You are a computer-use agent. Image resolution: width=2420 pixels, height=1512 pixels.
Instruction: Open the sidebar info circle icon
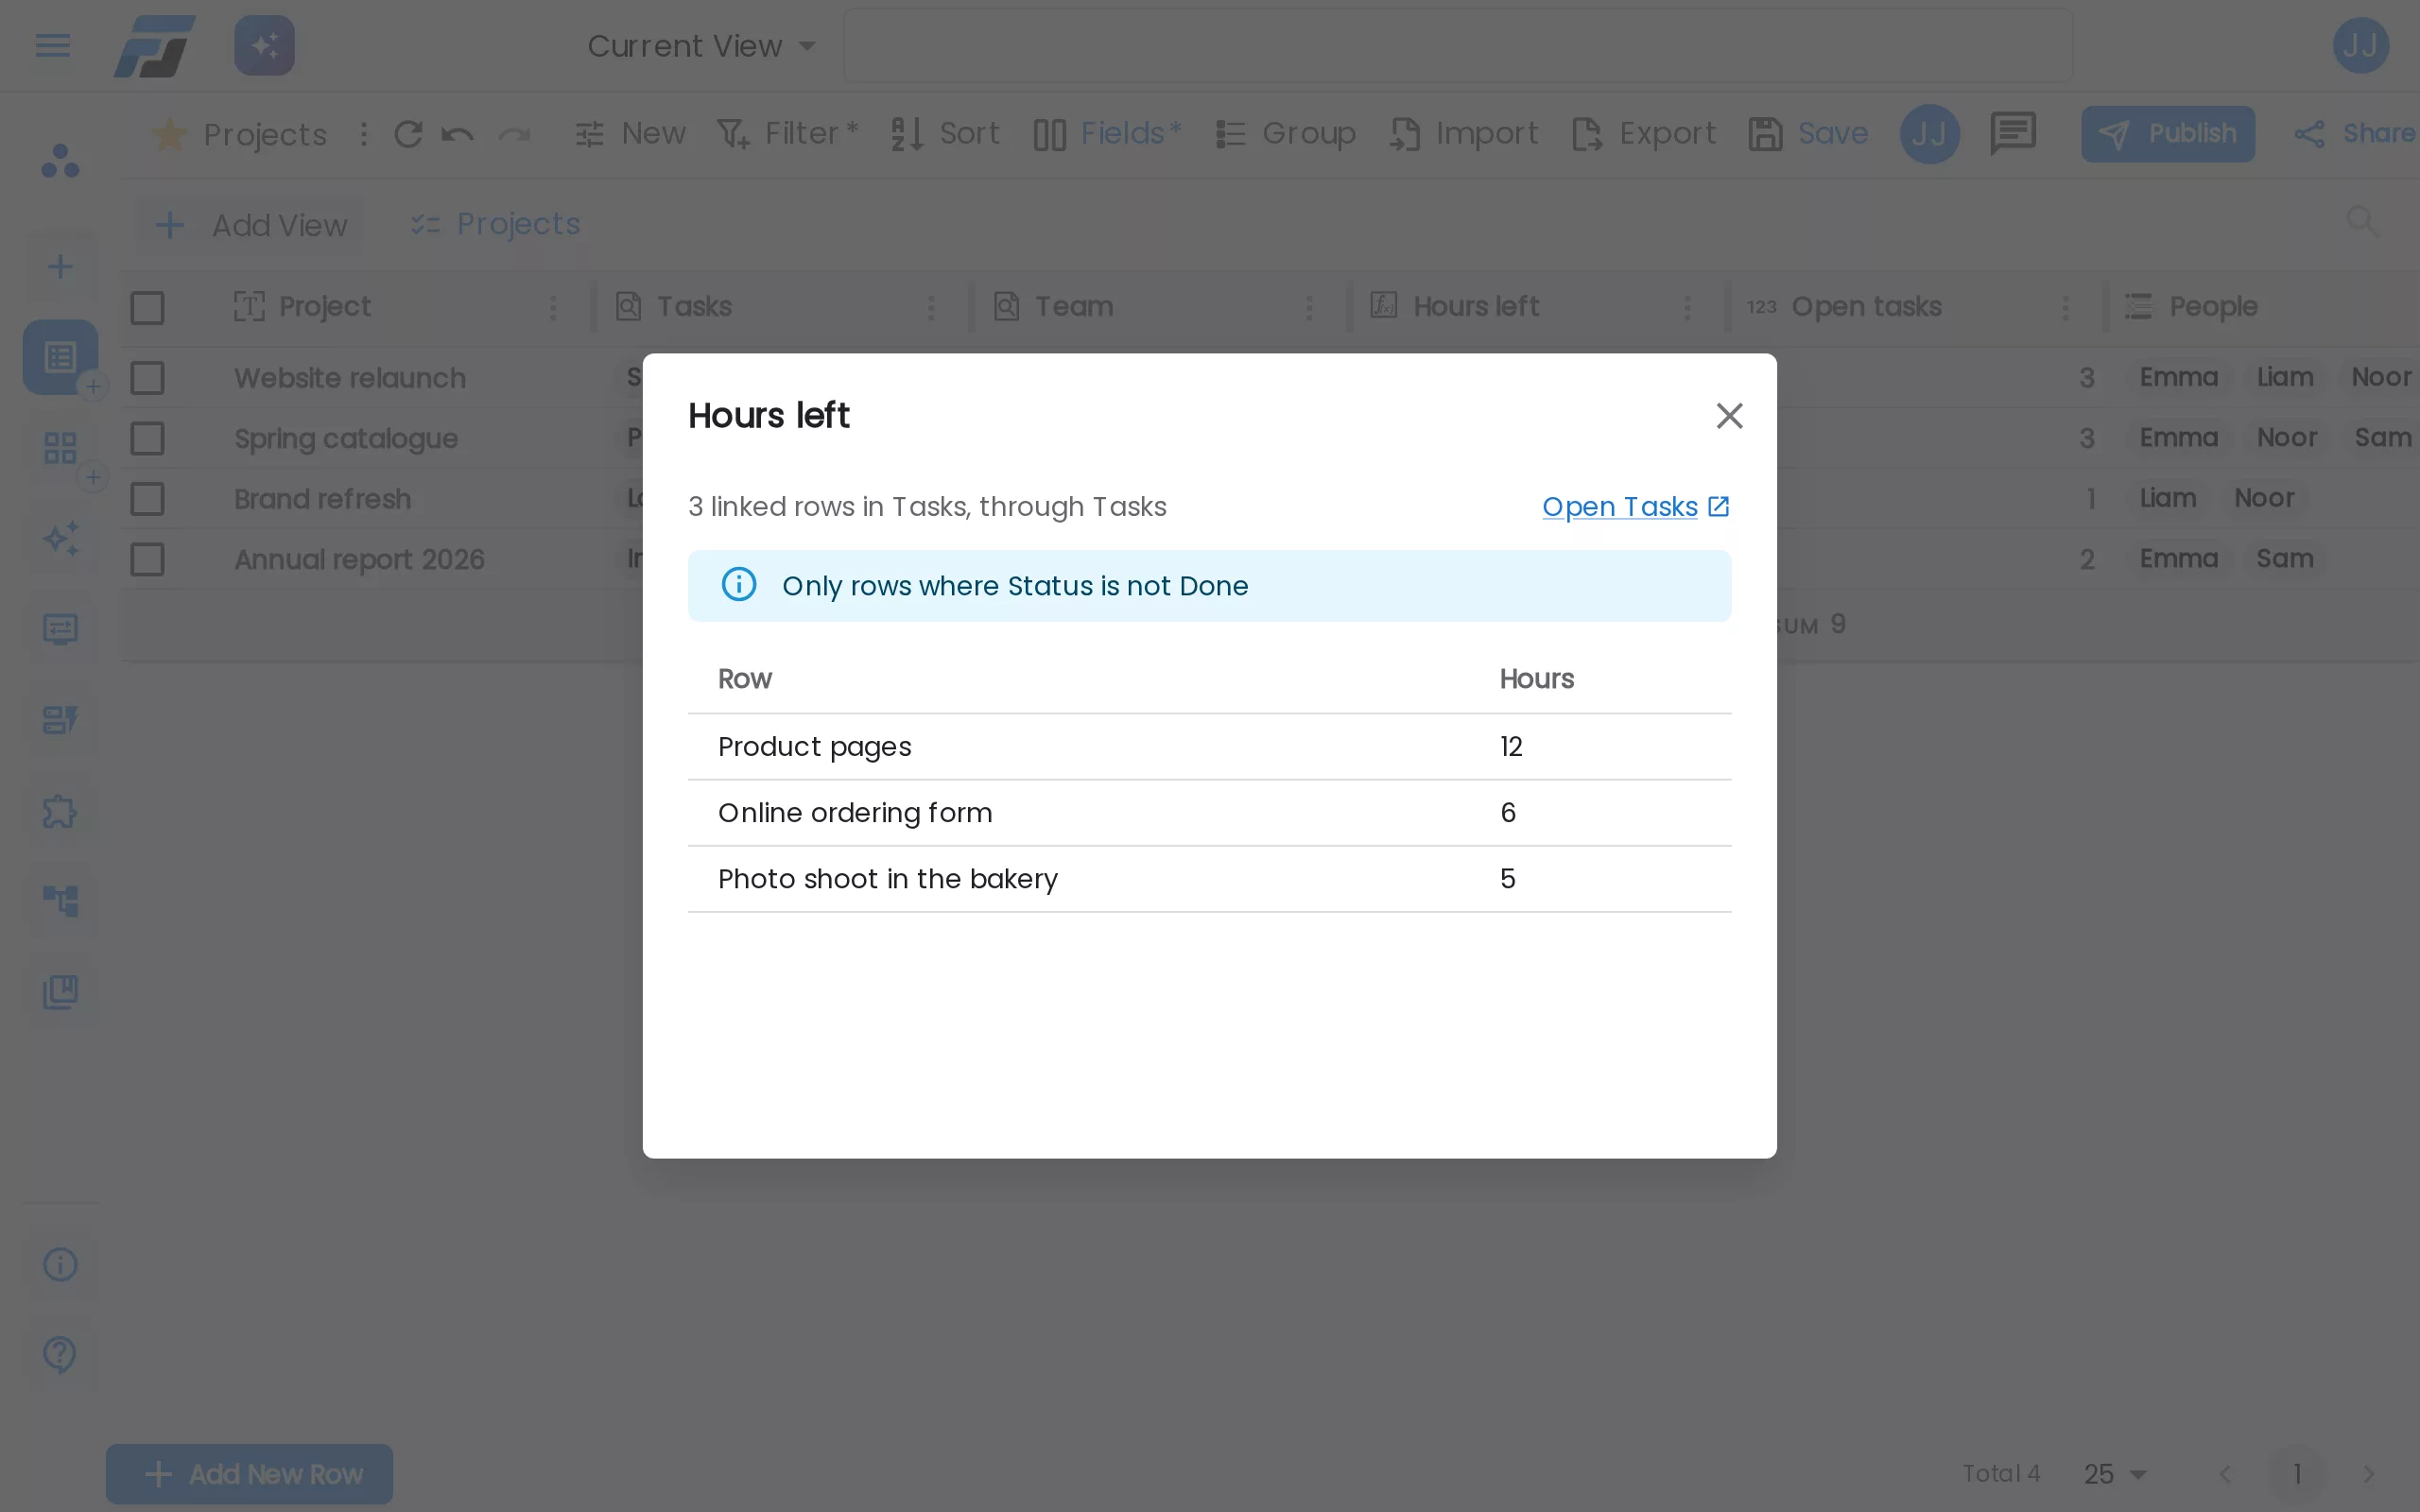(x=60, y=1265)
